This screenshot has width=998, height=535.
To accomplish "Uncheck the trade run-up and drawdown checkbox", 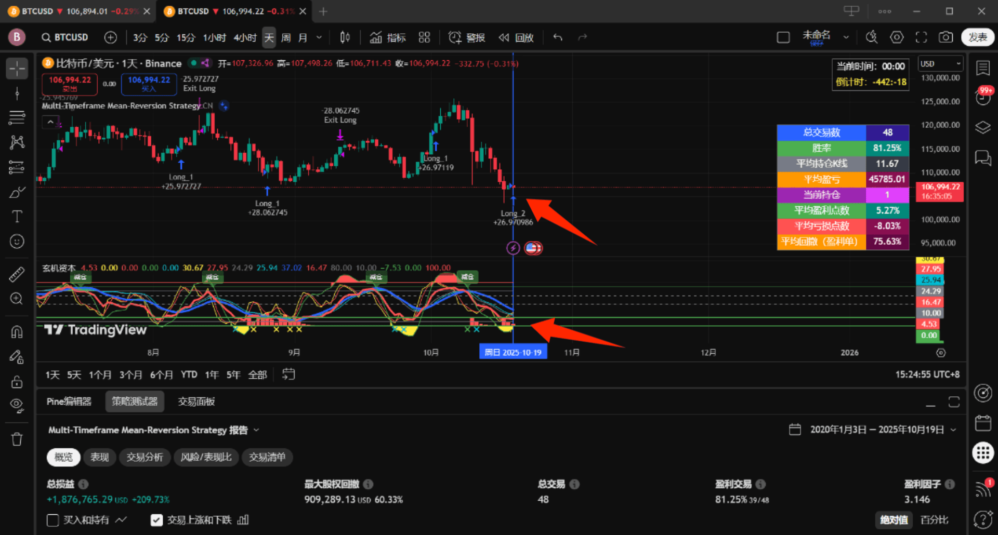I will (x=156, y=520).
